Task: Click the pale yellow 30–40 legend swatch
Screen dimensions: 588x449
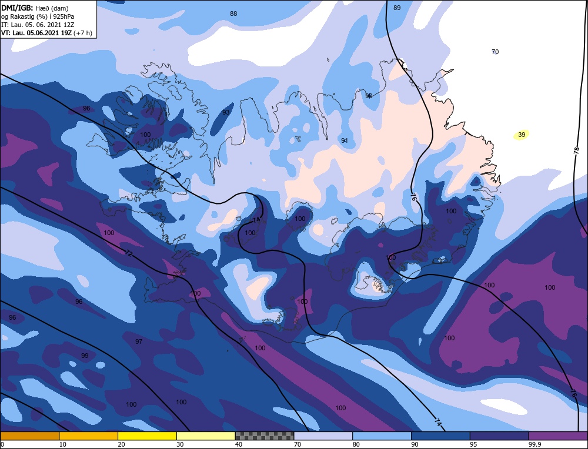Action: pyautogui.click(x=206, y=436)
